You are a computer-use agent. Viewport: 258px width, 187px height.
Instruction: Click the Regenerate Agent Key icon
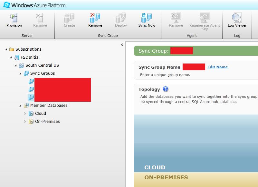pyautogui.click(x=205, y=18)
